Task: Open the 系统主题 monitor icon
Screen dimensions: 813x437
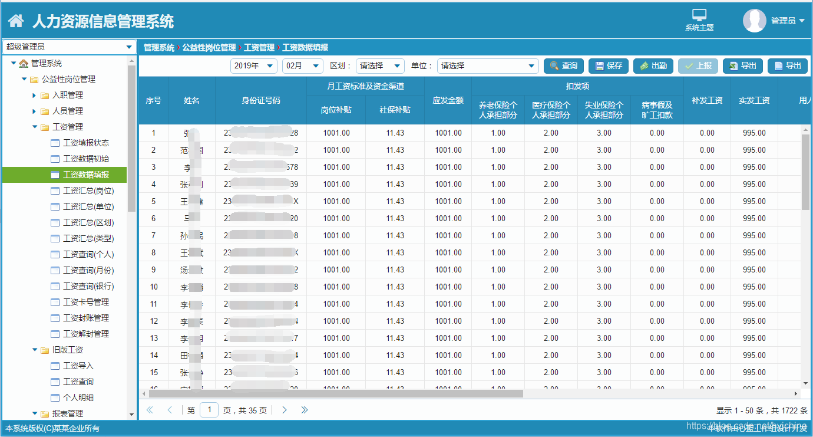Action: coord(699,15)
